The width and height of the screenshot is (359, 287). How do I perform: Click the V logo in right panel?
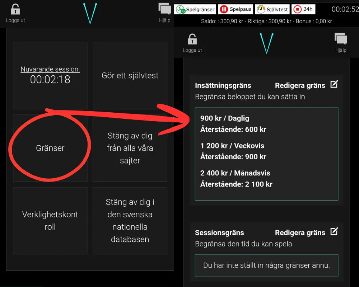(x=266, y=43)
